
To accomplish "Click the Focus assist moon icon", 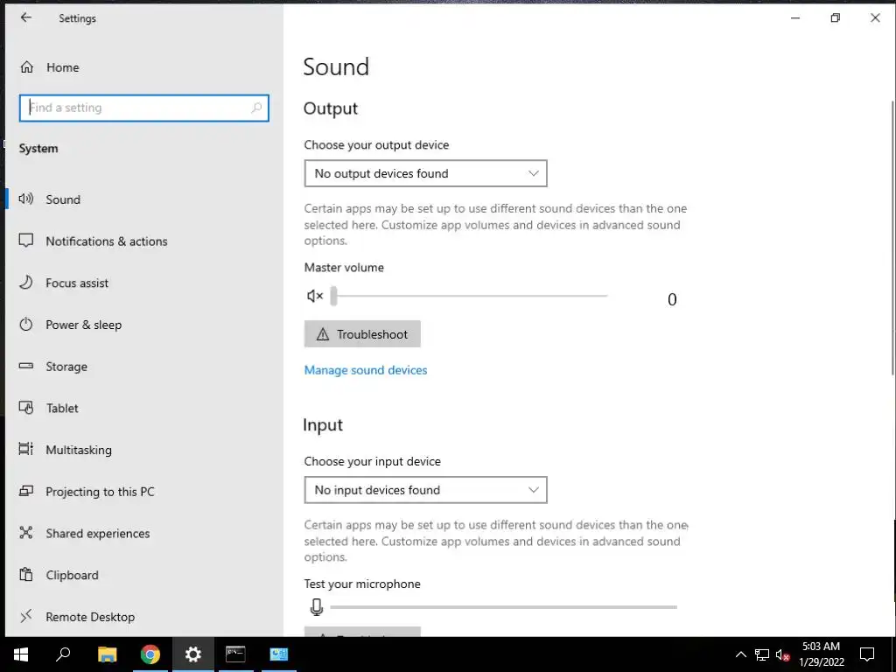I will tap(25, 283).
